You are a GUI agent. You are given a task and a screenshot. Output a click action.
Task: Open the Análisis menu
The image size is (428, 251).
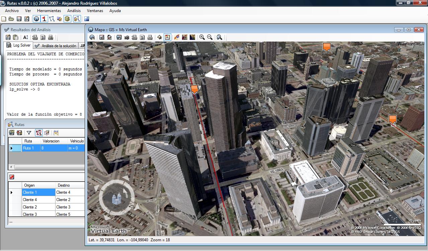74,11
